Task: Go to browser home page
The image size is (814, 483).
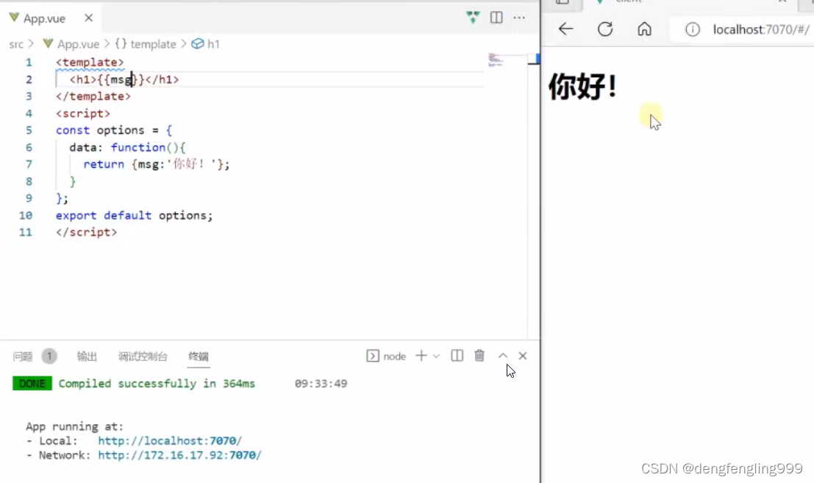Action: click(644, 29)
